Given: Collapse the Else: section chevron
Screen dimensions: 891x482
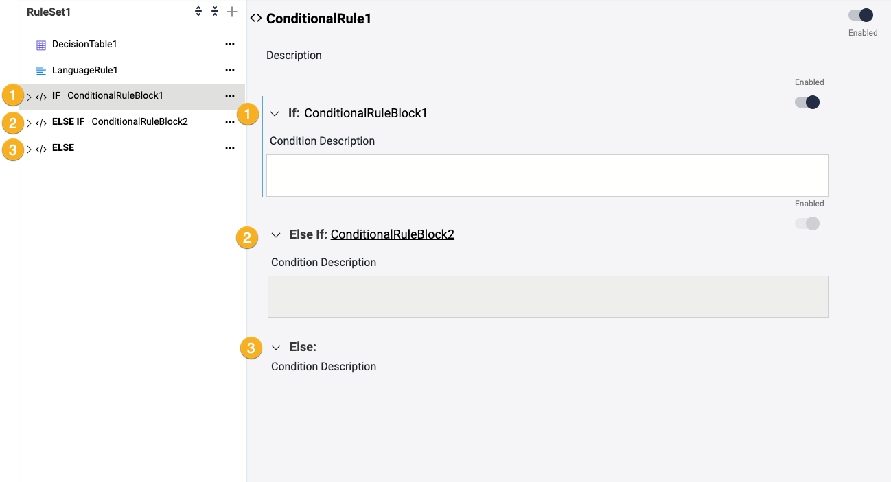Looking at the screenshot, I should (276, 348).
